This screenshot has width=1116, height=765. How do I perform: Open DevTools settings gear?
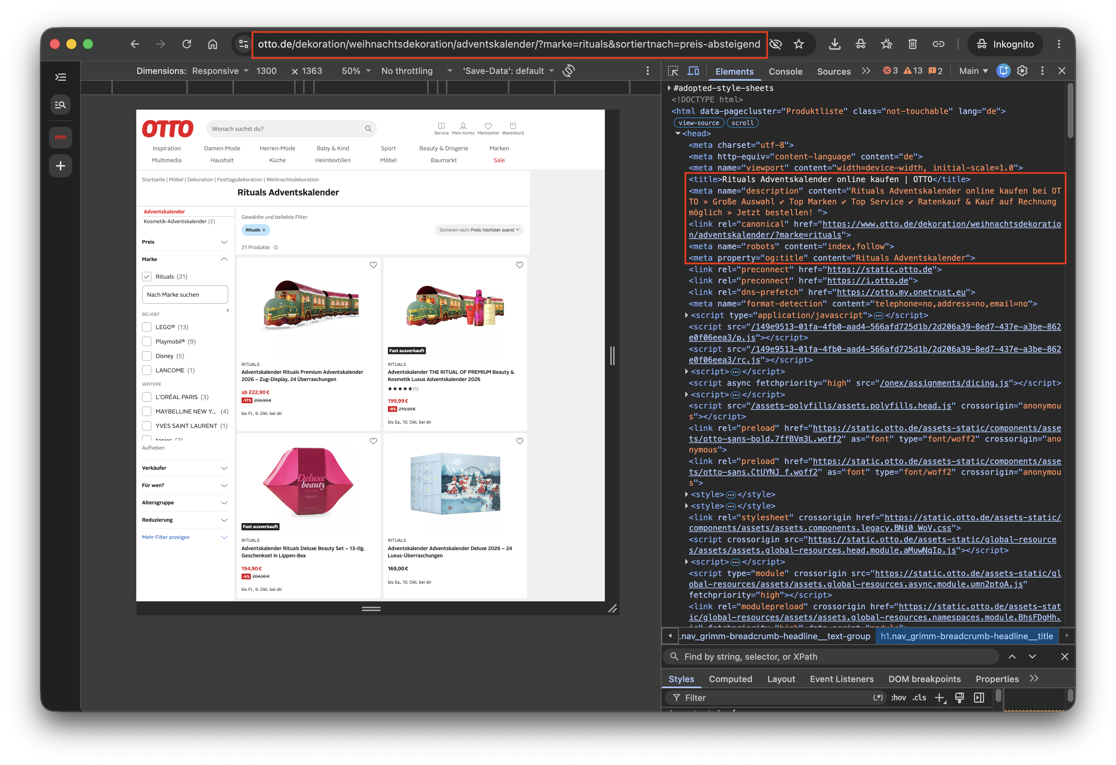click(x=1022, y=71)
